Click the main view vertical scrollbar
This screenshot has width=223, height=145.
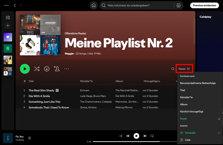coord(194,31)
